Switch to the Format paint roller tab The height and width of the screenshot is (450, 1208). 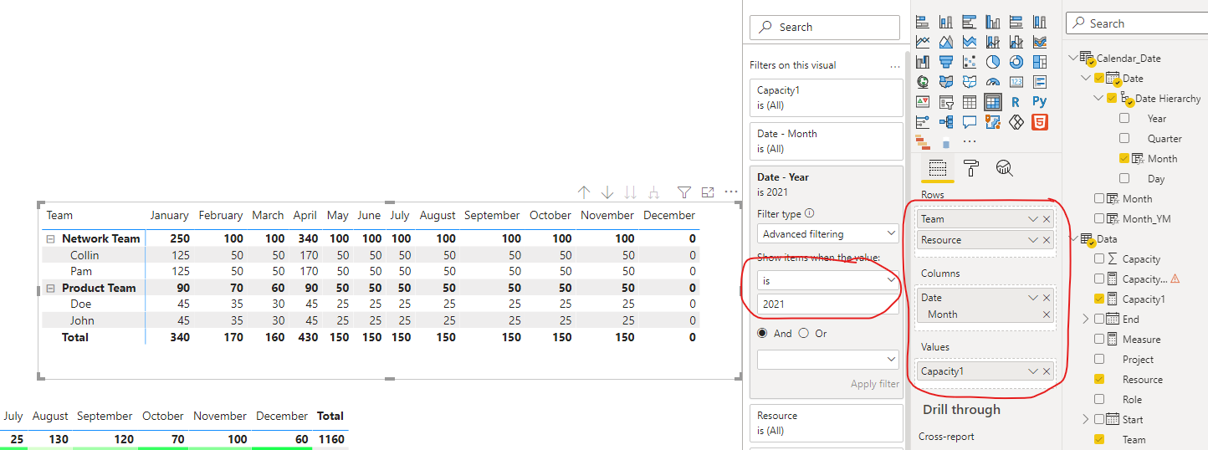pyautogui.click(x=971, y=167)
